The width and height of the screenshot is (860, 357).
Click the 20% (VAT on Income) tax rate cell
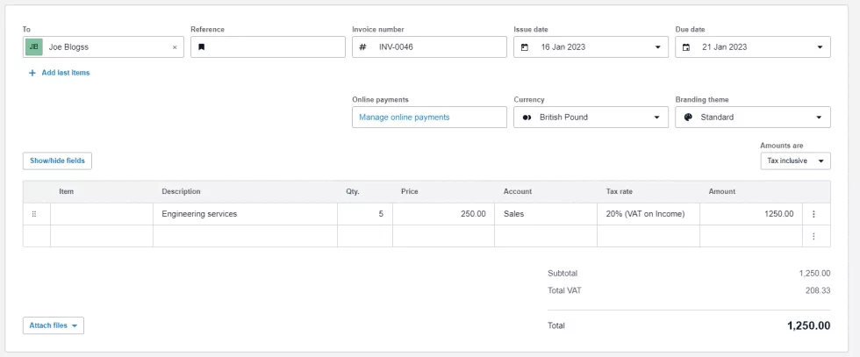click(x=649, y=214)
